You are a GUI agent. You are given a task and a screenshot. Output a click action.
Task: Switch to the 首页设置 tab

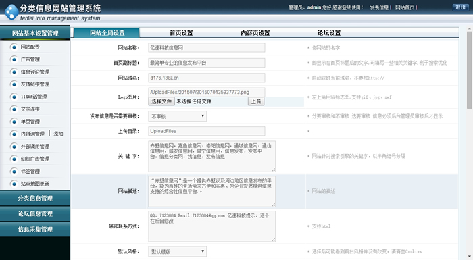click(181, 33)
